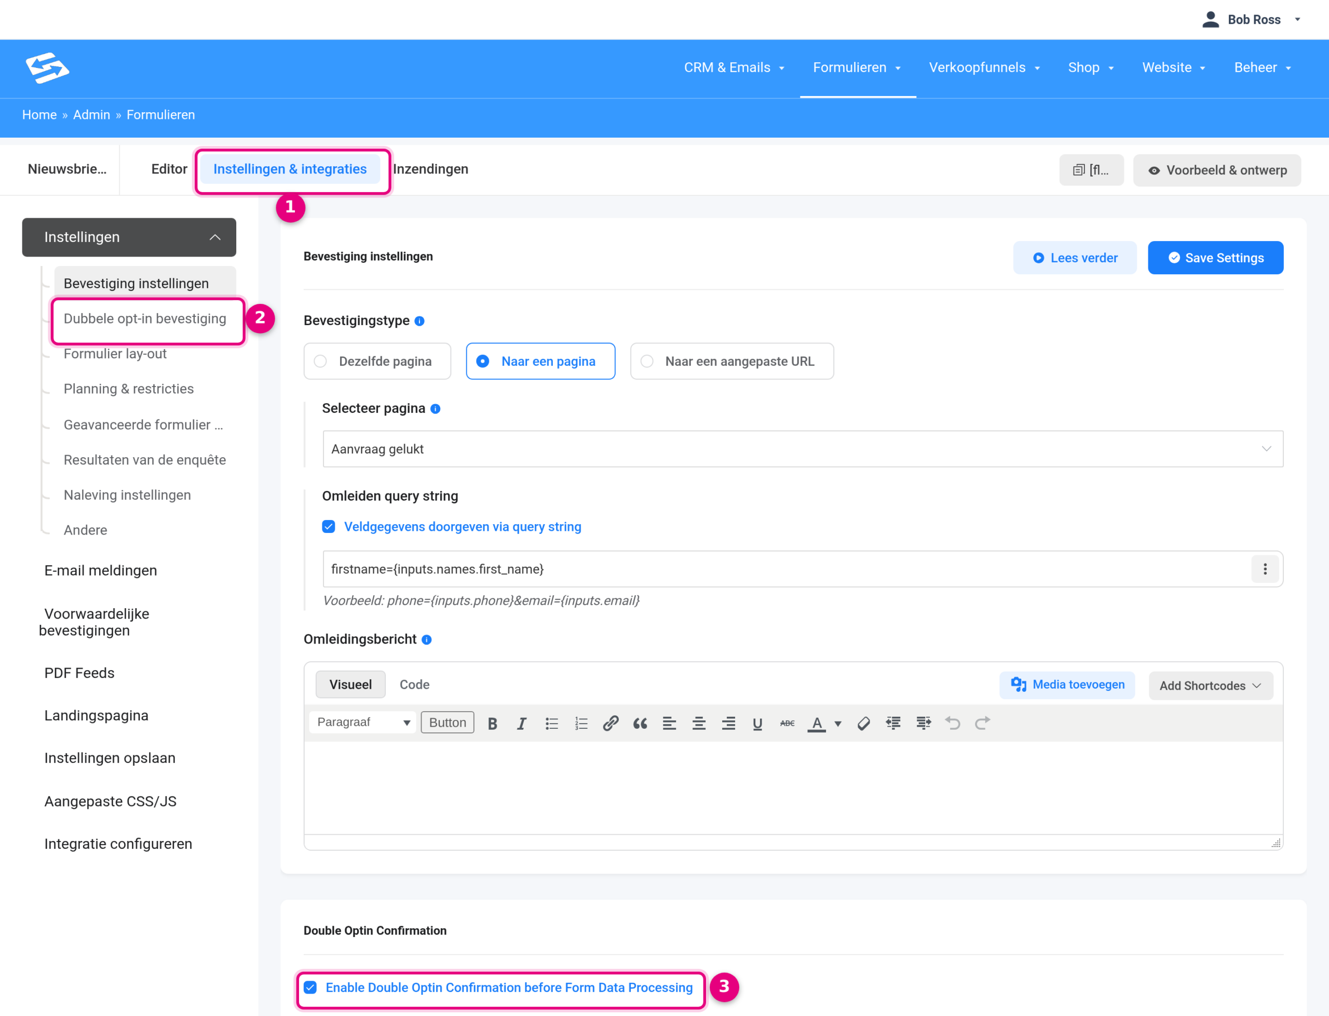Image resolution: width=1329 pixels, height=1016 pixels.
Task: Open the Paragraaf format dropdown
Action: tap(362, 723)
